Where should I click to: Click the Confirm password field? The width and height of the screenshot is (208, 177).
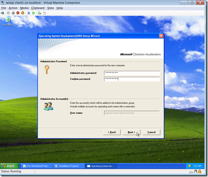pyautogui.click(x=132, y=79)
